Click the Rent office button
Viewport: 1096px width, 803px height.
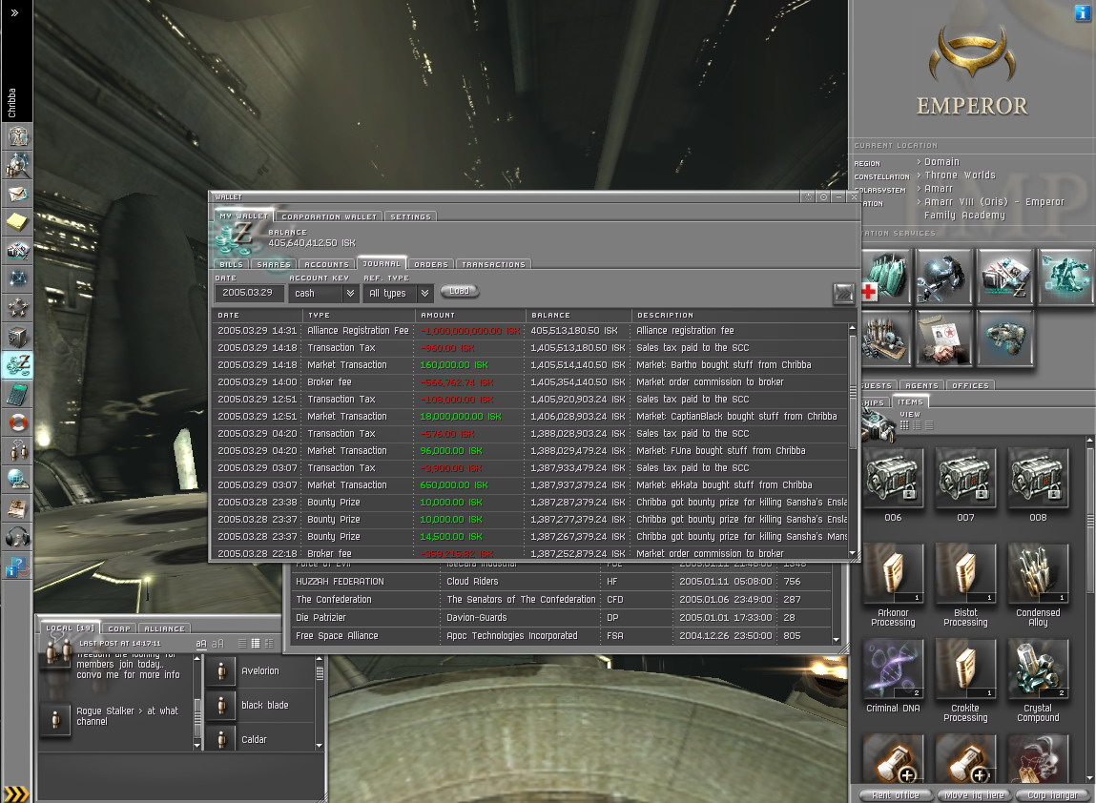click(896, 795)
